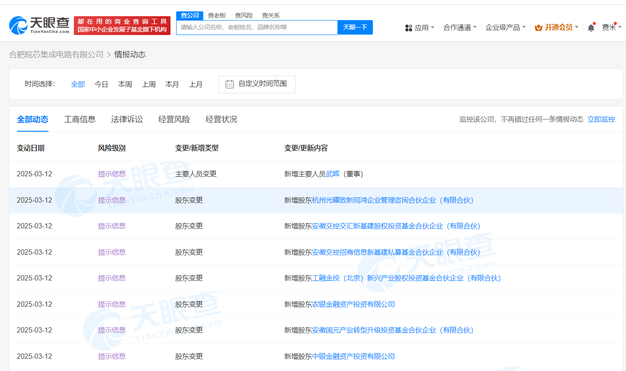Select the 上月 time filter

point(196,84)
